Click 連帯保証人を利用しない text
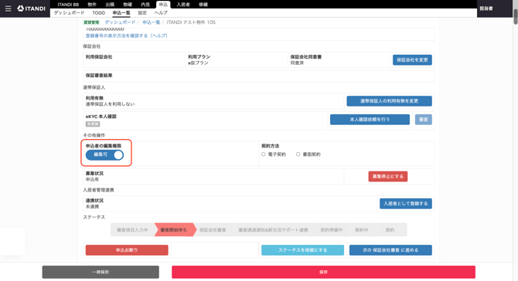The image size is (518, 281). tap(110, 104)
